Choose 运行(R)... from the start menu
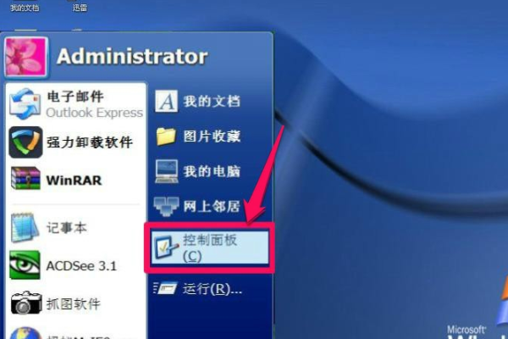 click(197, 288)
